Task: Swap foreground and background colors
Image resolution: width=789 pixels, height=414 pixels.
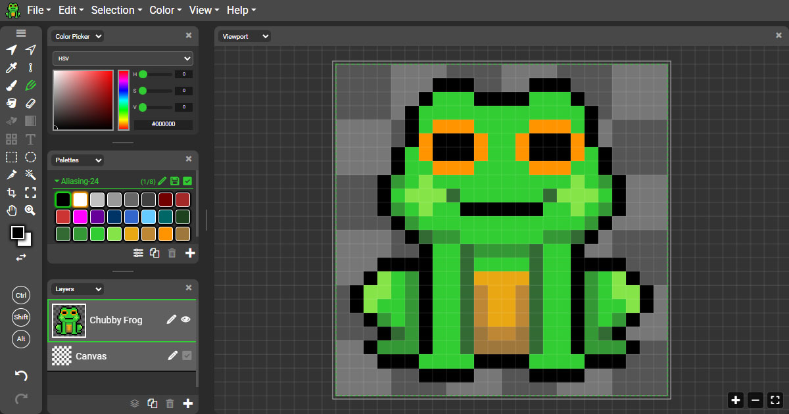Action: (x=20, y=257)
